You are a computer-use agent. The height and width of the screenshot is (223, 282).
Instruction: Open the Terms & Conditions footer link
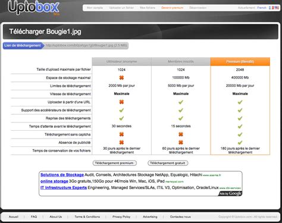87,216
